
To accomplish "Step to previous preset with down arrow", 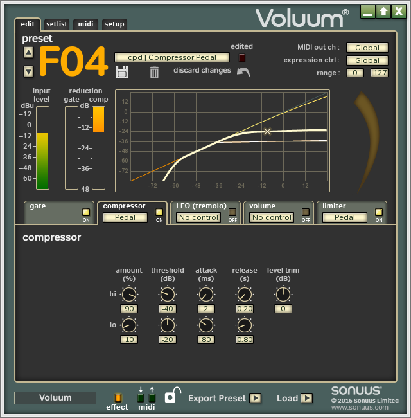I will click(x=28, y=71).
